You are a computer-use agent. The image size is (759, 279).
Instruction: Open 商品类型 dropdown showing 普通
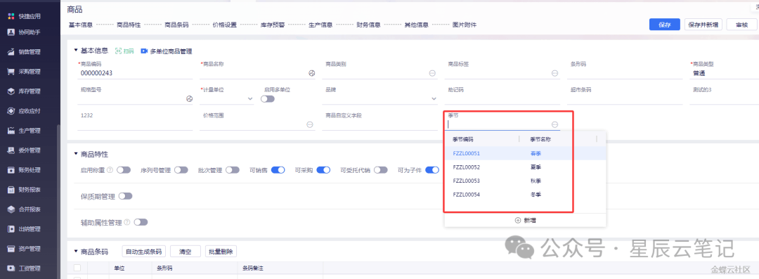(724, 74)
